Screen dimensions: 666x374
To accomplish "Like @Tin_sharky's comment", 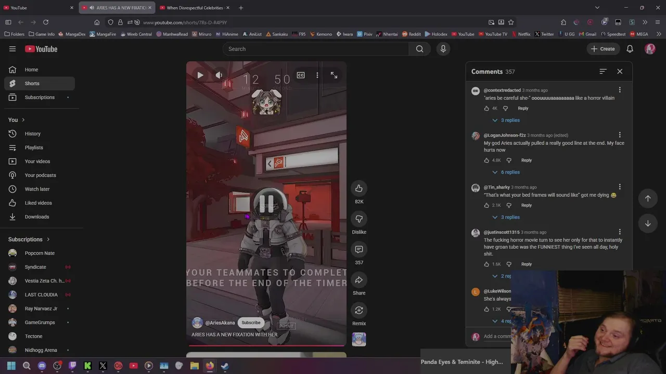I will 486,205.
